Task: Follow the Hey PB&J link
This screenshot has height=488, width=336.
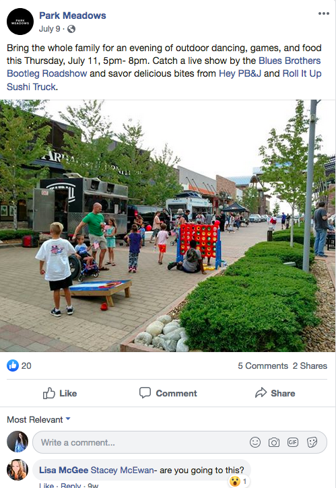Action: point(240,74)
